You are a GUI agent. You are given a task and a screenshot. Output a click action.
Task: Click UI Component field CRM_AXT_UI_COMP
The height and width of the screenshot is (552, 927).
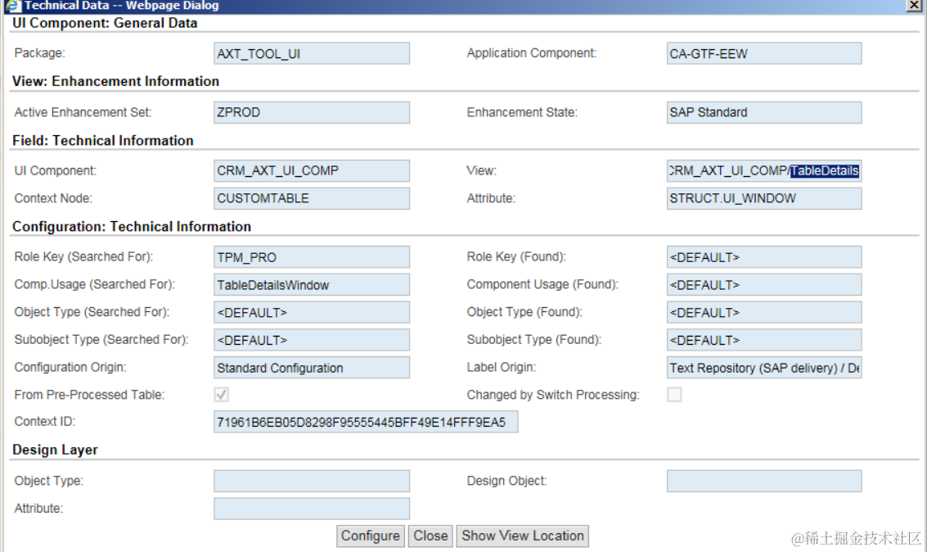(x=312, y=171)
